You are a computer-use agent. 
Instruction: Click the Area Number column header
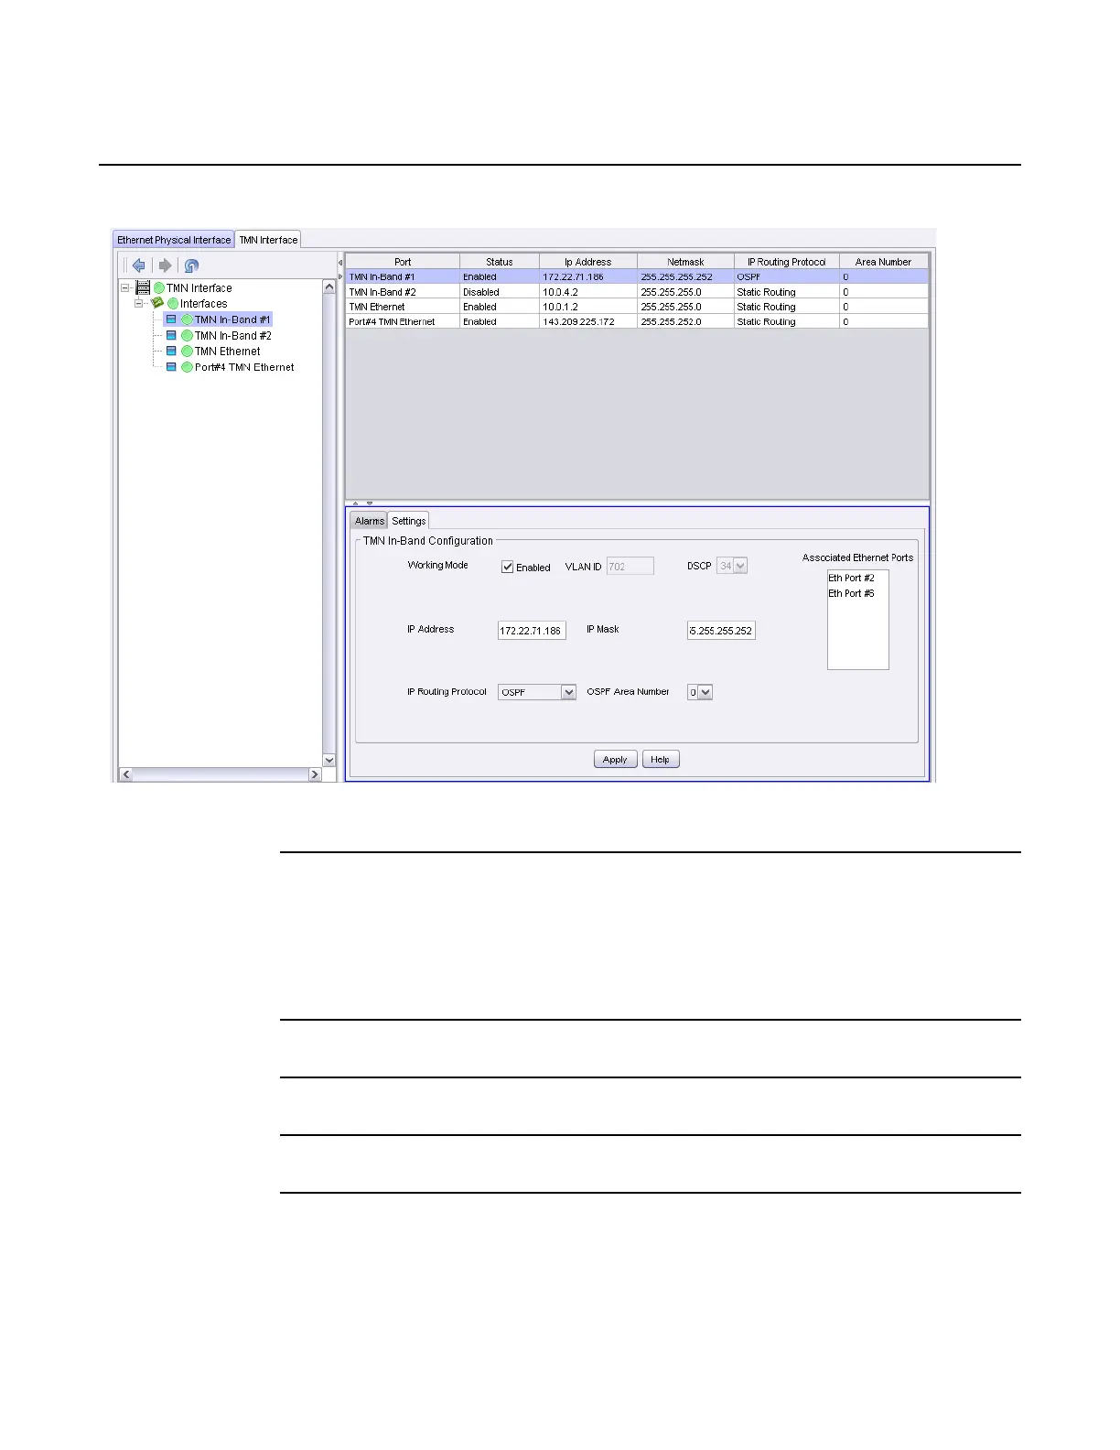[883, 262]
